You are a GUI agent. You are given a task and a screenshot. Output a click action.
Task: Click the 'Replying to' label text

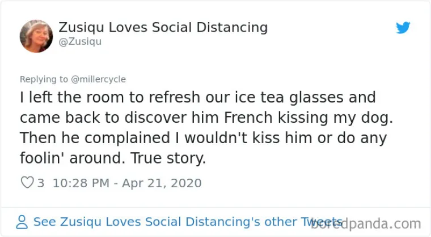44,79
